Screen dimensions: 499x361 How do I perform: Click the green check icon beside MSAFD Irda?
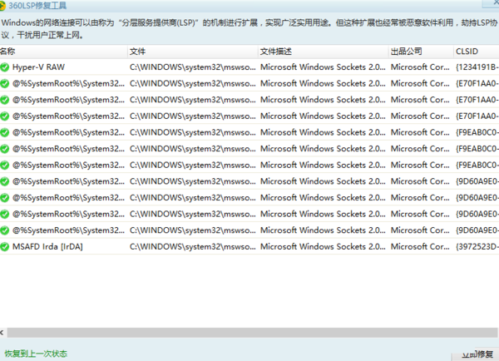[4, 246]
